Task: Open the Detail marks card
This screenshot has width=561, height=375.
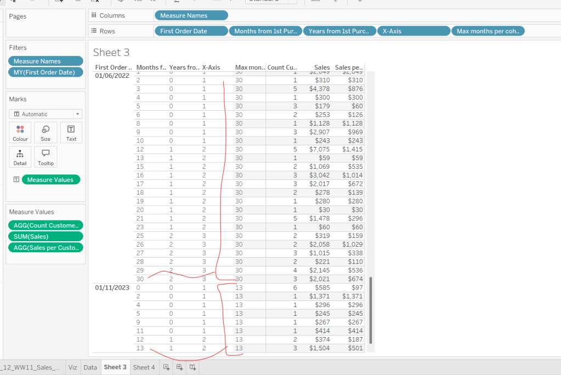Action: coord(20,157)
